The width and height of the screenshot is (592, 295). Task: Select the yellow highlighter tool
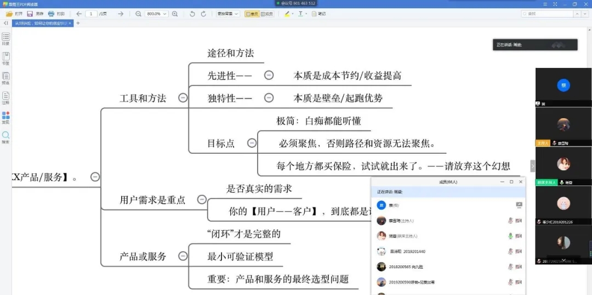click(x=287, y=14)
